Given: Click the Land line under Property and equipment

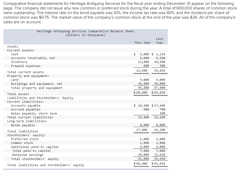Looking at the screenshot, I should pos(15,79).
